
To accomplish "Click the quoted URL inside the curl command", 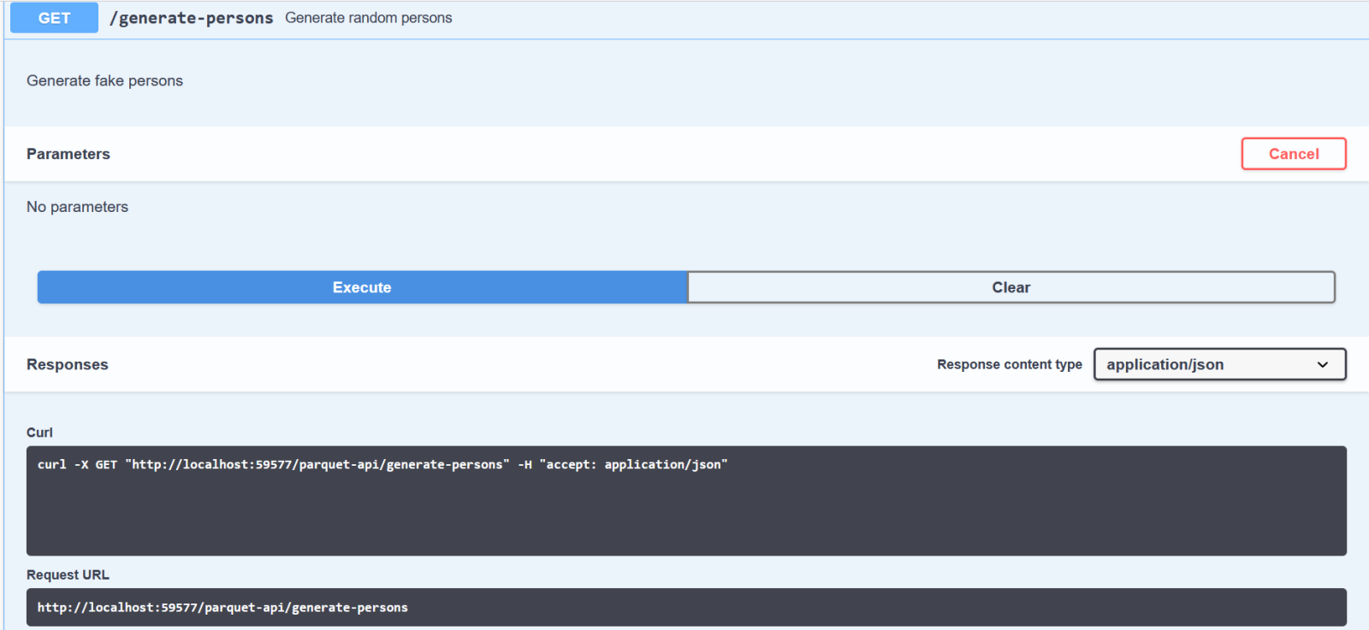I will (317, 464).
